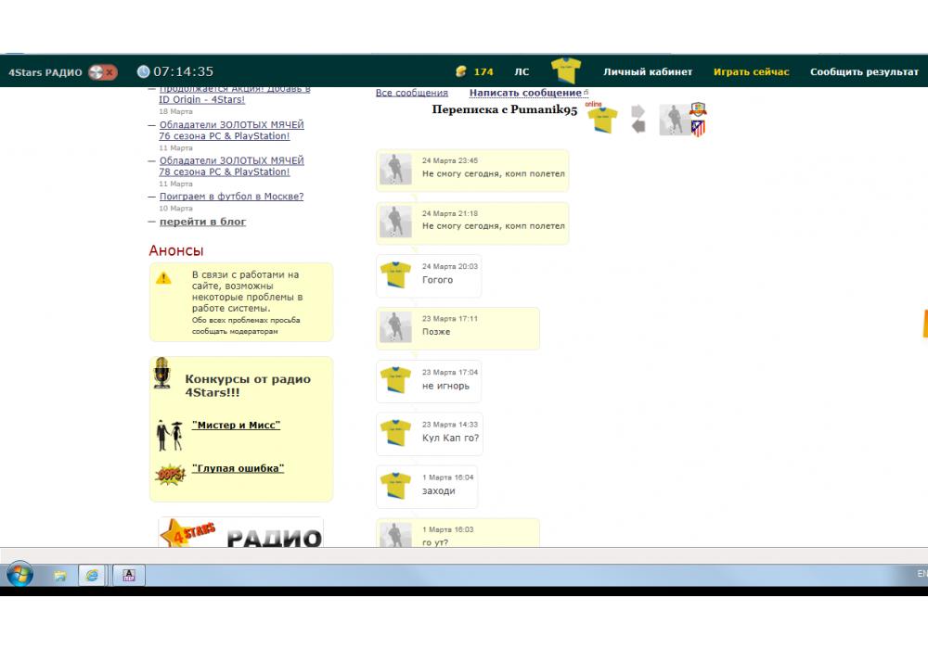Click the right-pointing grey arrow in conversation header
The image size is (928, 649).
(638, 111)
